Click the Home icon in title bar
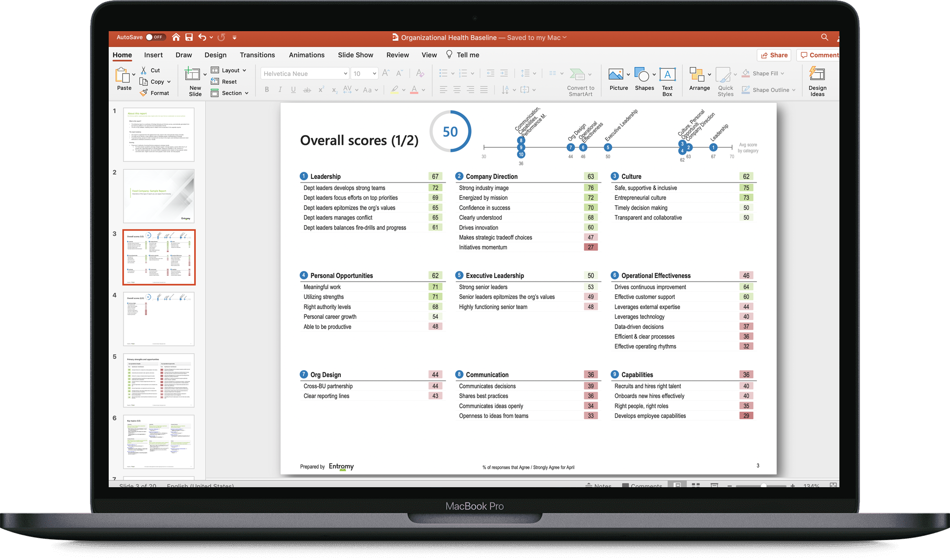 tap(176, 37)
